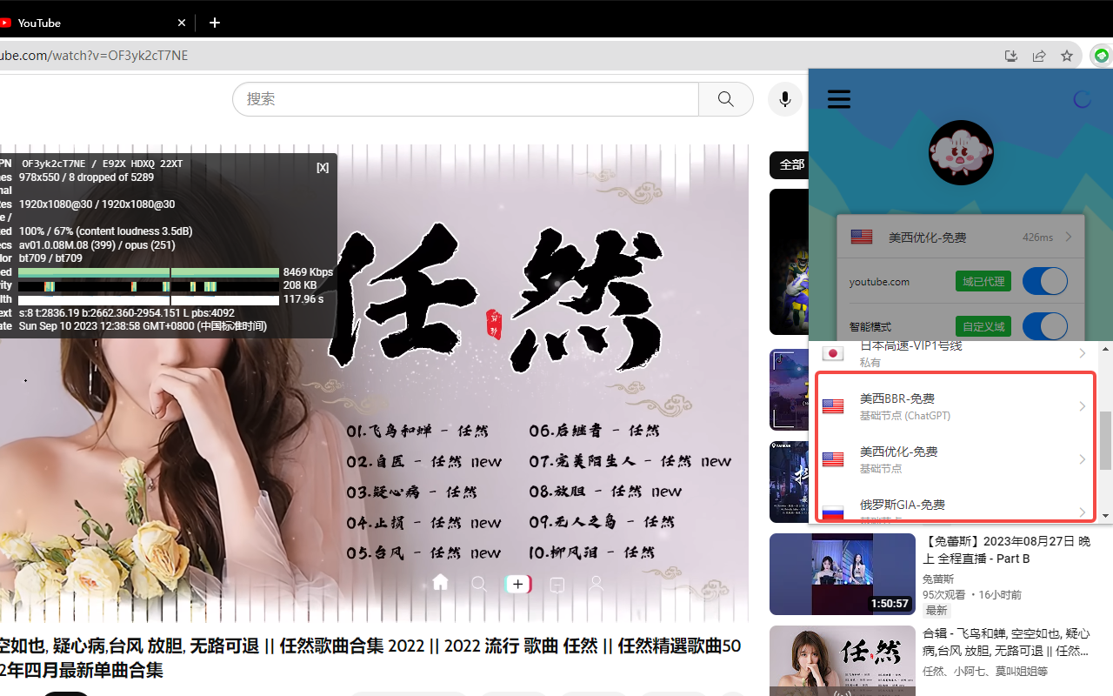The image size is (1113, 696).
Task: Open the search magnifier icon in the overlay
Action: [479, 583]
